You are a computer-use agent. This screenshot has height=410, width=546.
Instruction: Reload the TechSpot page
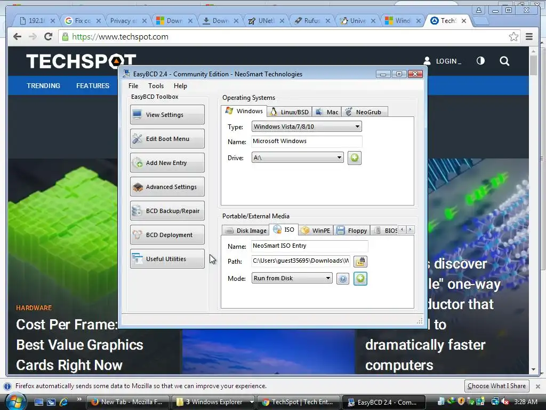click(48, 37)
